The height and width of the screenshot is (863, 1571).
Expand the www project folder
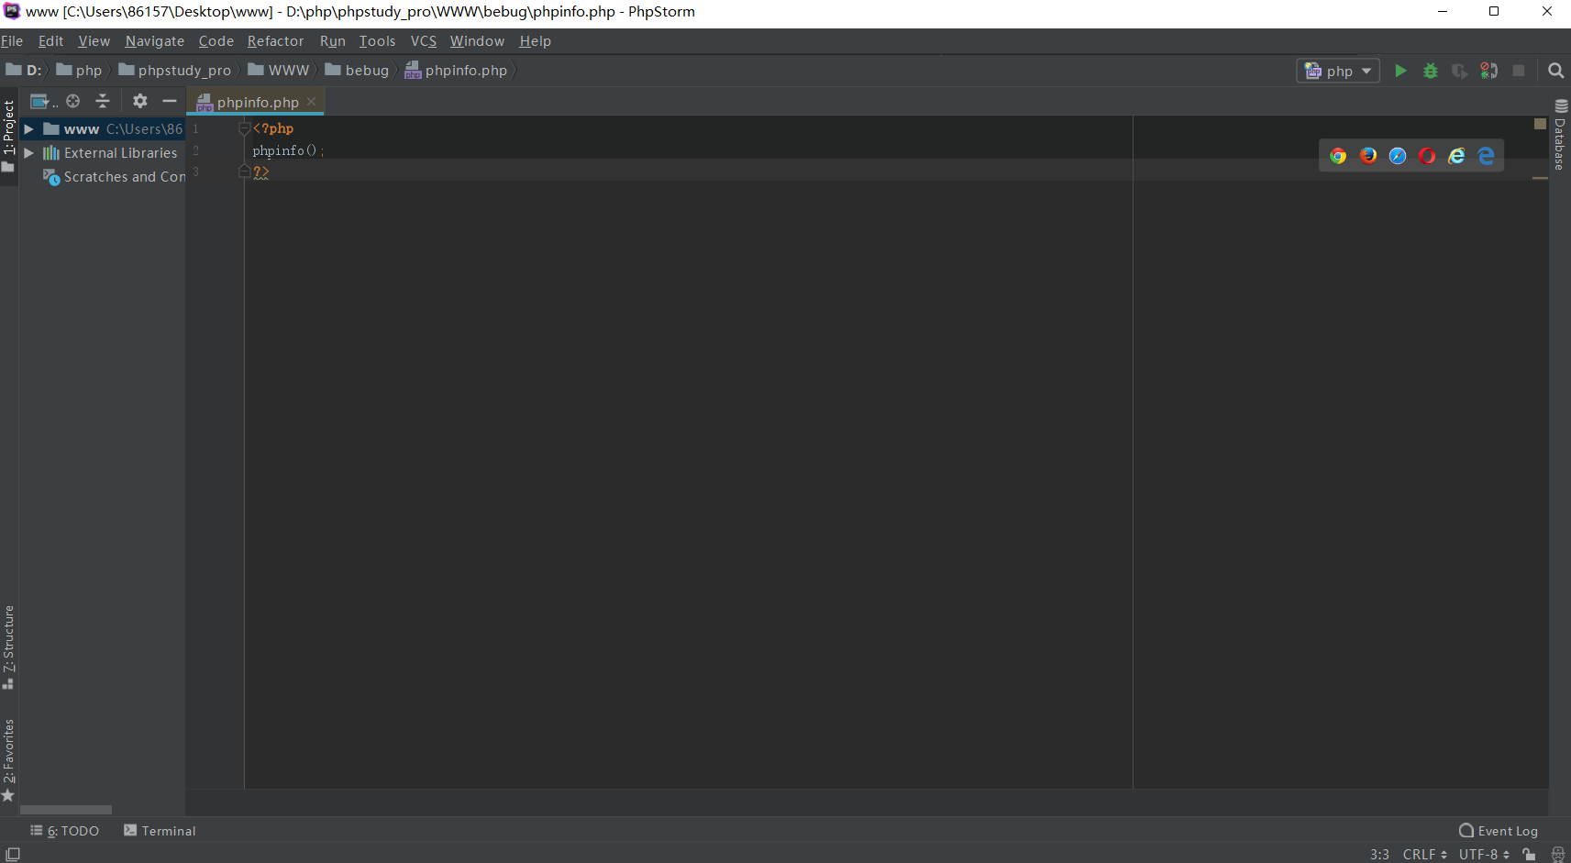[28, 129]
